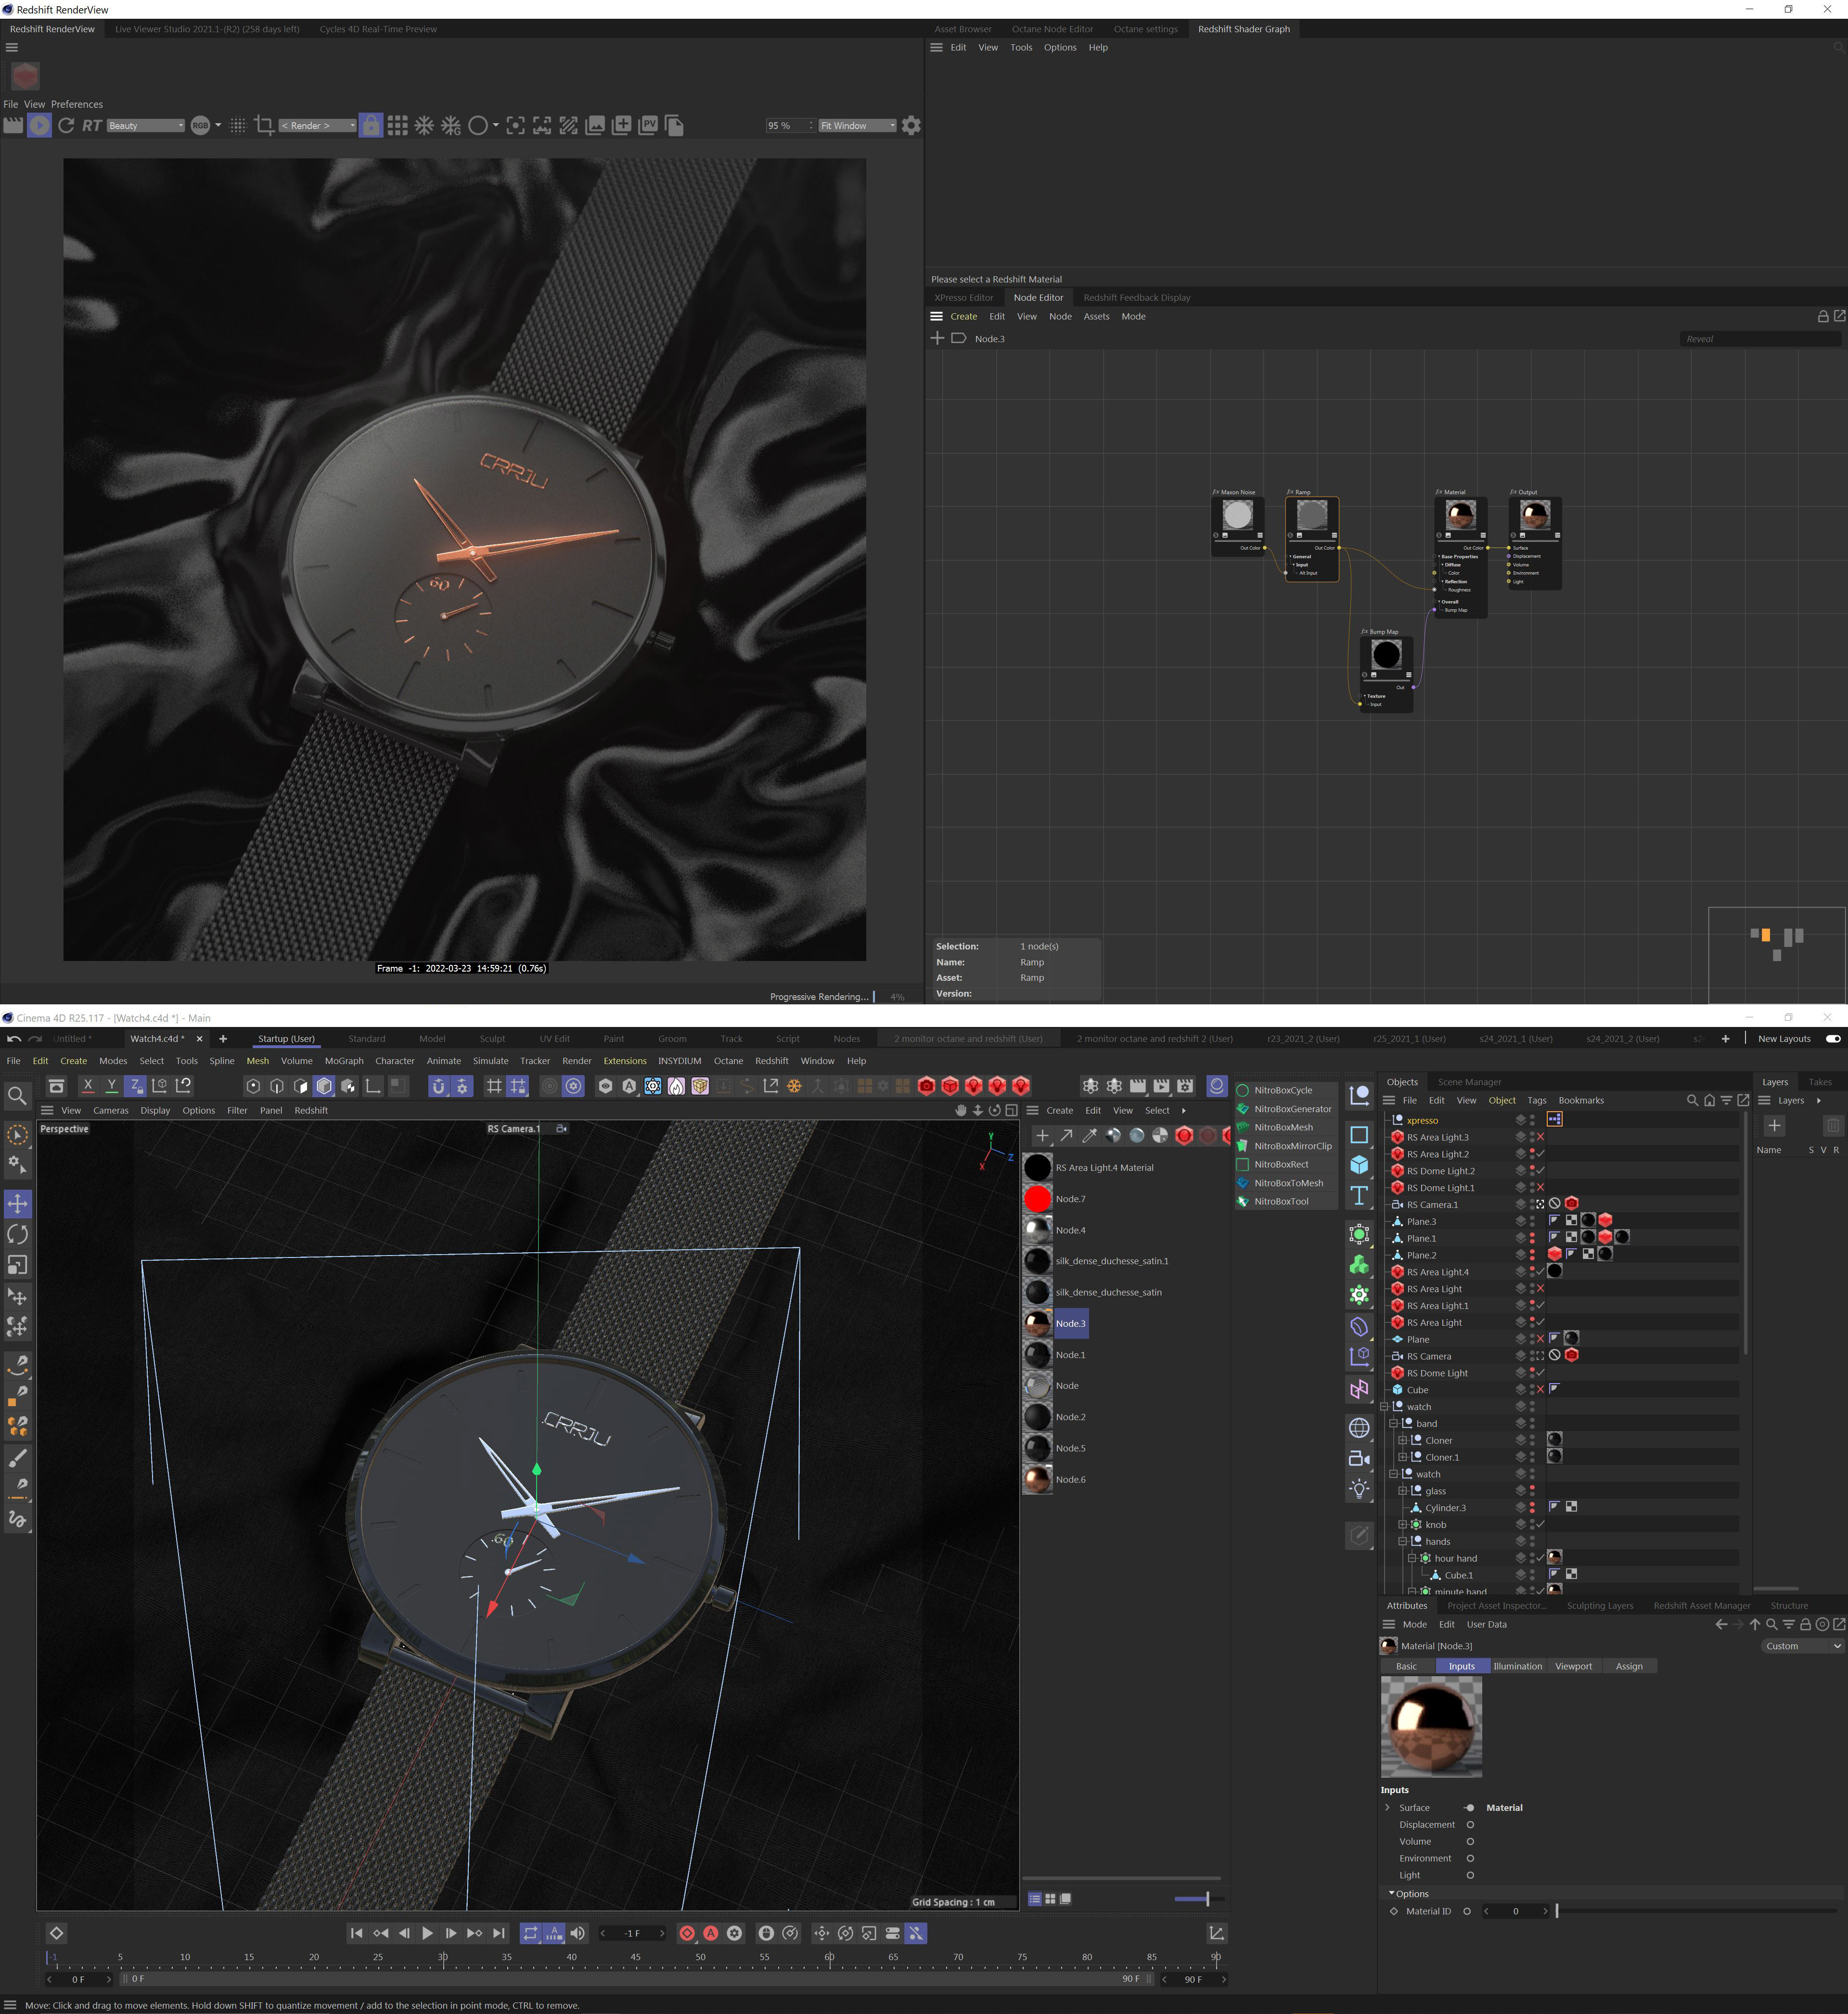This screenshot has width=1848, height=2014.
Task: Toggle the RenderView lock icon
Action: click(x=371, y=125)
